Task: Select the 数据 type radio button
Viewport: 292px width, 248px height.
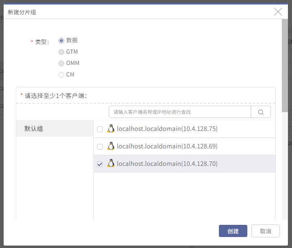Action: [x=61, y=41]
